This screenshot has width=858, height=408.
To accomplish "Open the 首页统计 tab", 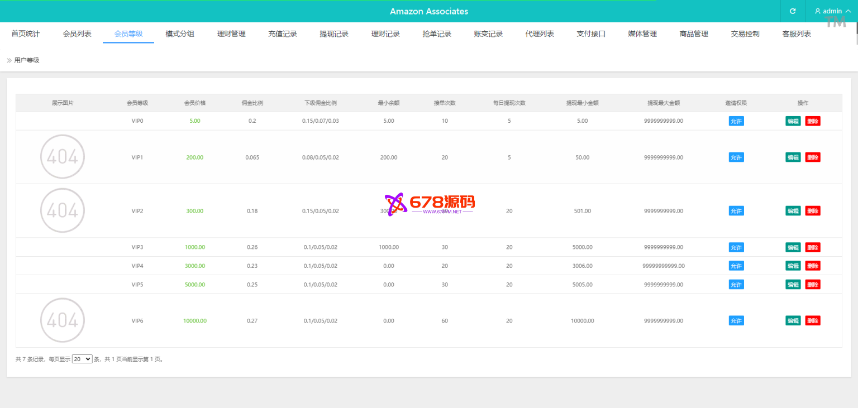I will pos(26,34).
